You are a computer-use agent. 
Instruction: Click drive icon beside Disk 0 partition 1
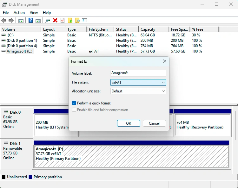pos(3,41)
